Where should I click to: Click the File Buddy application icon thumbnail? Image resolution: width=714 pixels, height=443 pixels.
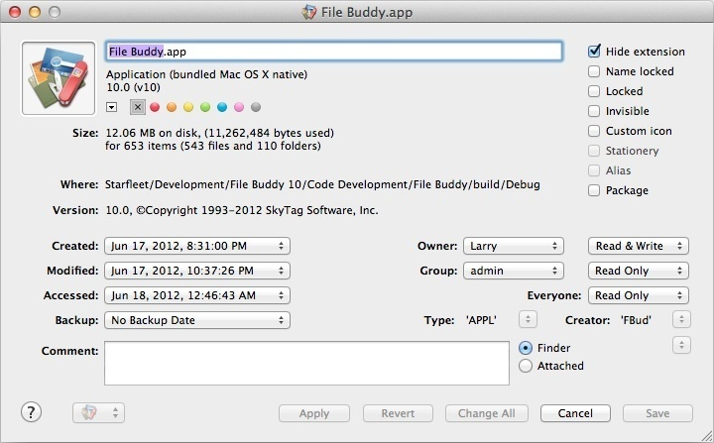pos(59,78)
